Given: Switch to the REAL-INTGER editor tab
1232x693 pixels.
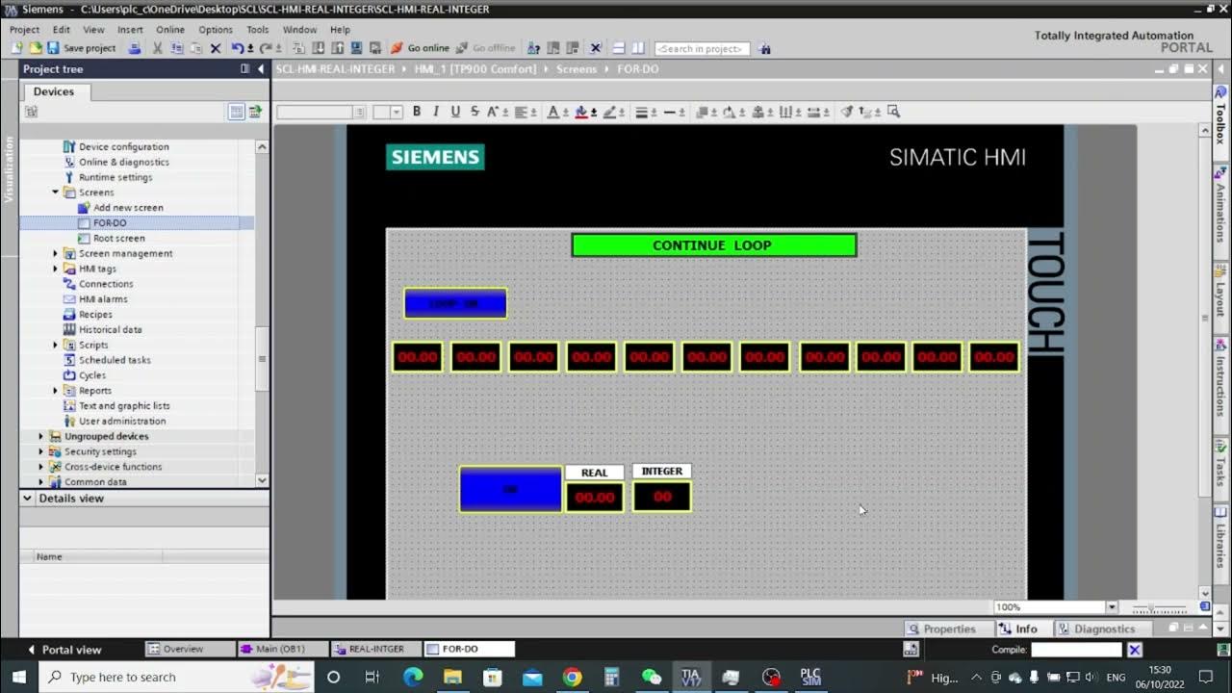Looking at the screenshot, I should point(375,649).
